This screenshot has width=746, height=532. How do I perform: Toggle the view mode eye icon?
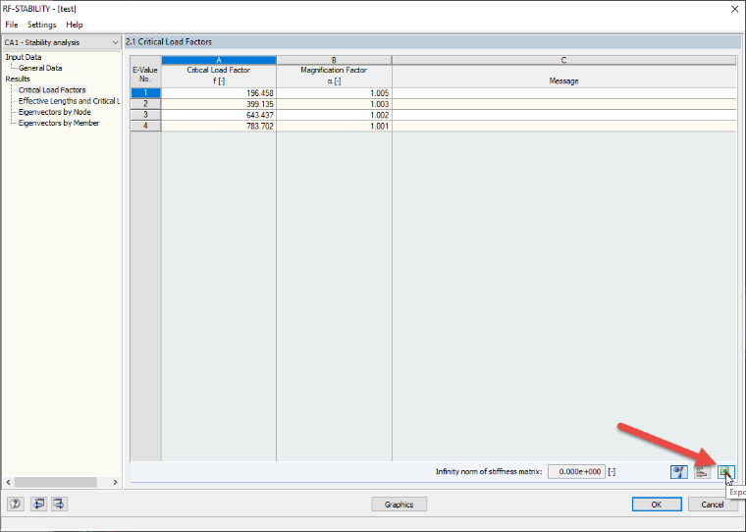(679, 472)
